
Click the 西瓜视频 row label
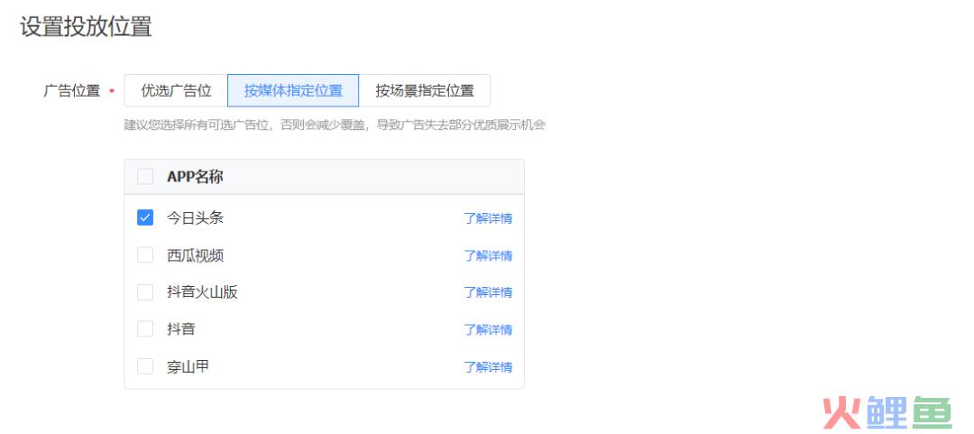[x=195, y=255]
